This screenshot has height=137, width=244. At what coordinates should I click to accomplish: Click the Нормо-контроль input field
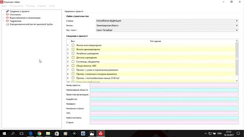click(x=164, y=118)
